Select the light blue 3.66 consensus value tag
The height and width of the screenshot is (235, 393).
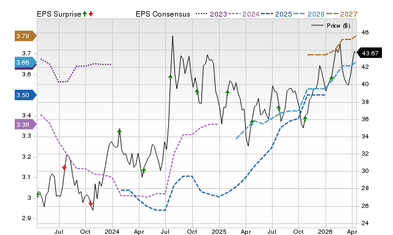26,63
